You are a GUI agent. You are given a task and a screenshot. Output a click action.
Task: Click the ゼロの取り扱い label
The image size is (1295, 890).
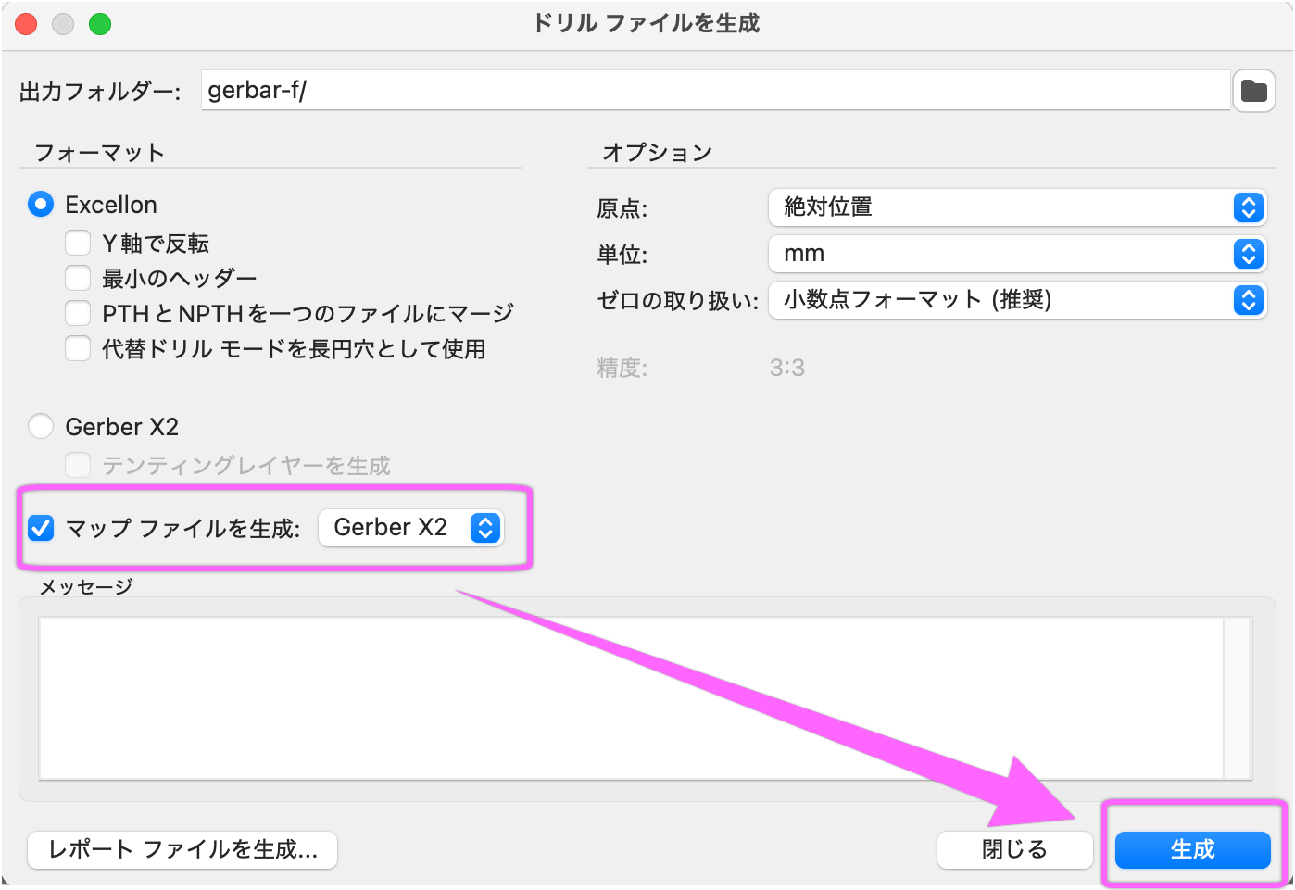(x=678, y=301)
